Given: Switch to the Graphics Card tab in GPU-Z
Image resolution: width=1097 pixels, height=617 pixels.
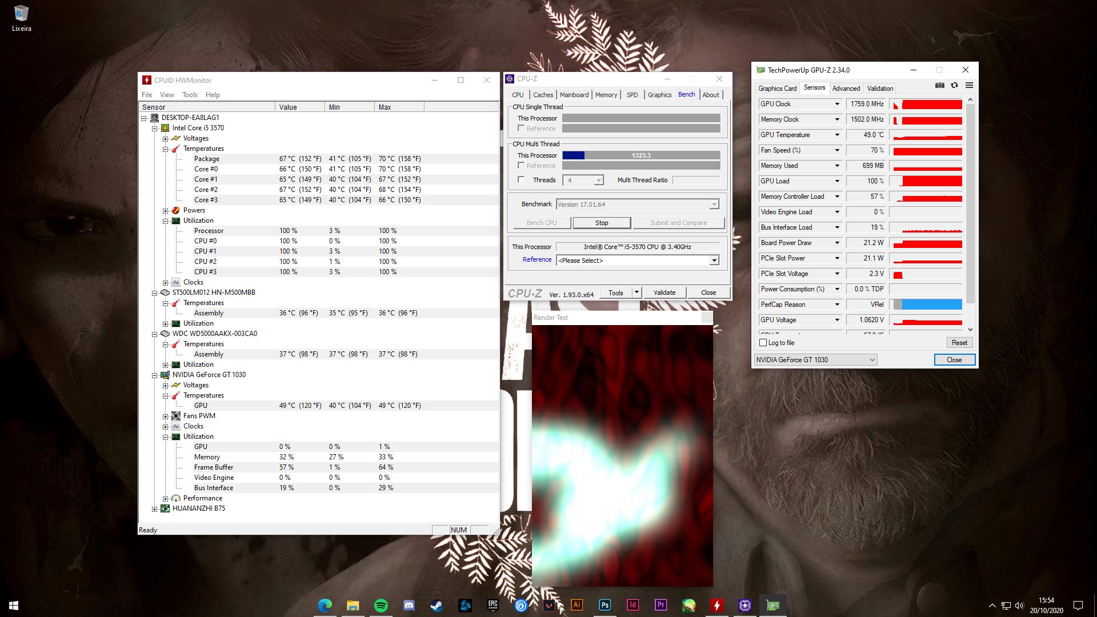Looking at the screenshot, I should coord(777,89).
